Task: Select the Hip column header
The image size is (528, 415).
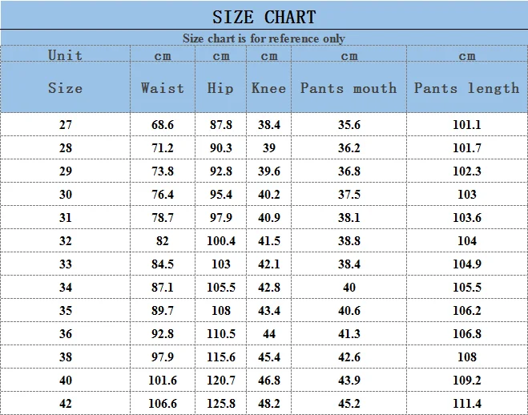Action: [220, 88]
